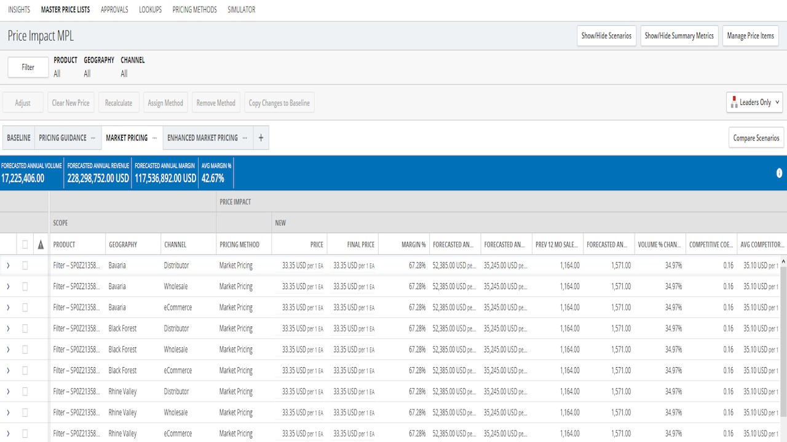Sort by the Pricing Method column header

coord(243,244)
